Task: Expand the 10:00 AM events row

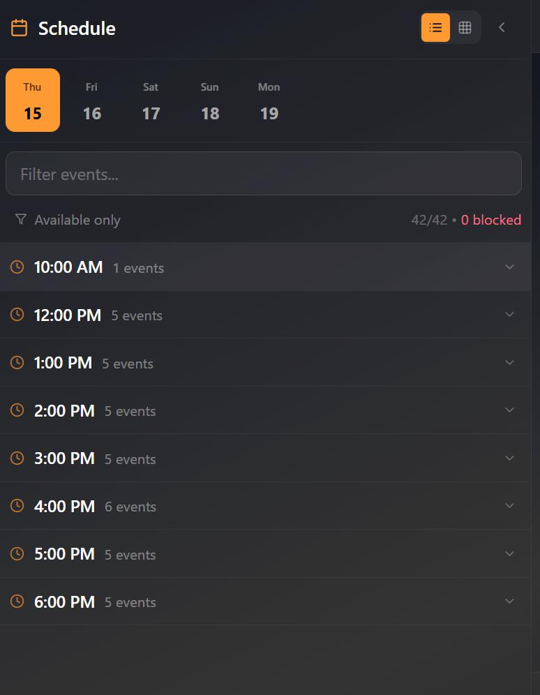Action: click(509, 267)
